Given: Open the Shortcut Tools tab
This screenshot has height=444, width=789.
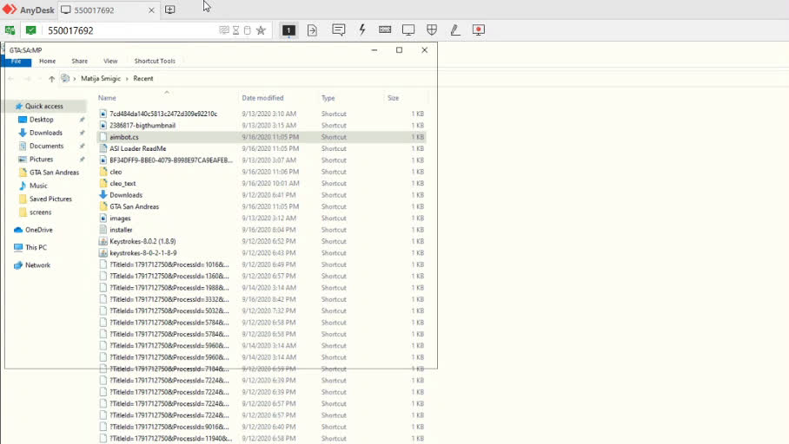Looking at the screenshot, I should [x=155, y=62].
